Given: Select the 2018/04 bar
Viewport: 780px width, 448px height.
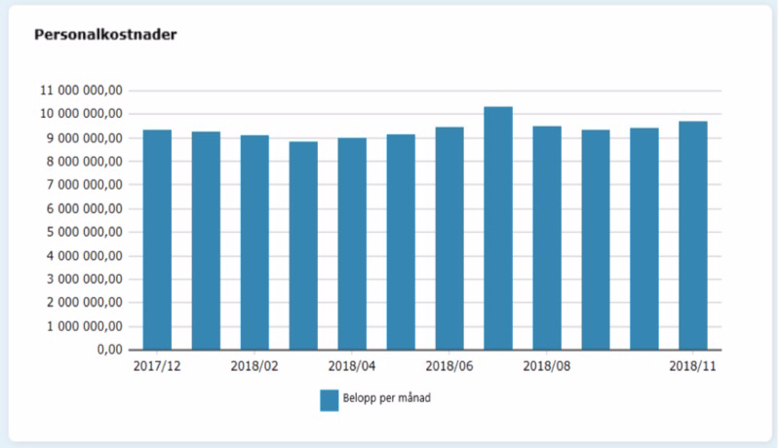Looking at the screenshot, I should tap(352, 243).
